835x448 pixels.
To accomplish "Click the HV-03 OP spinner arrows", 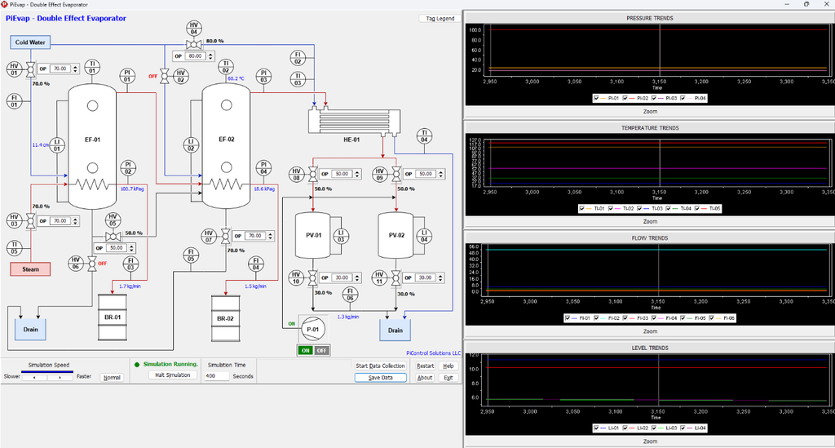I will click(x=76, y=220).
